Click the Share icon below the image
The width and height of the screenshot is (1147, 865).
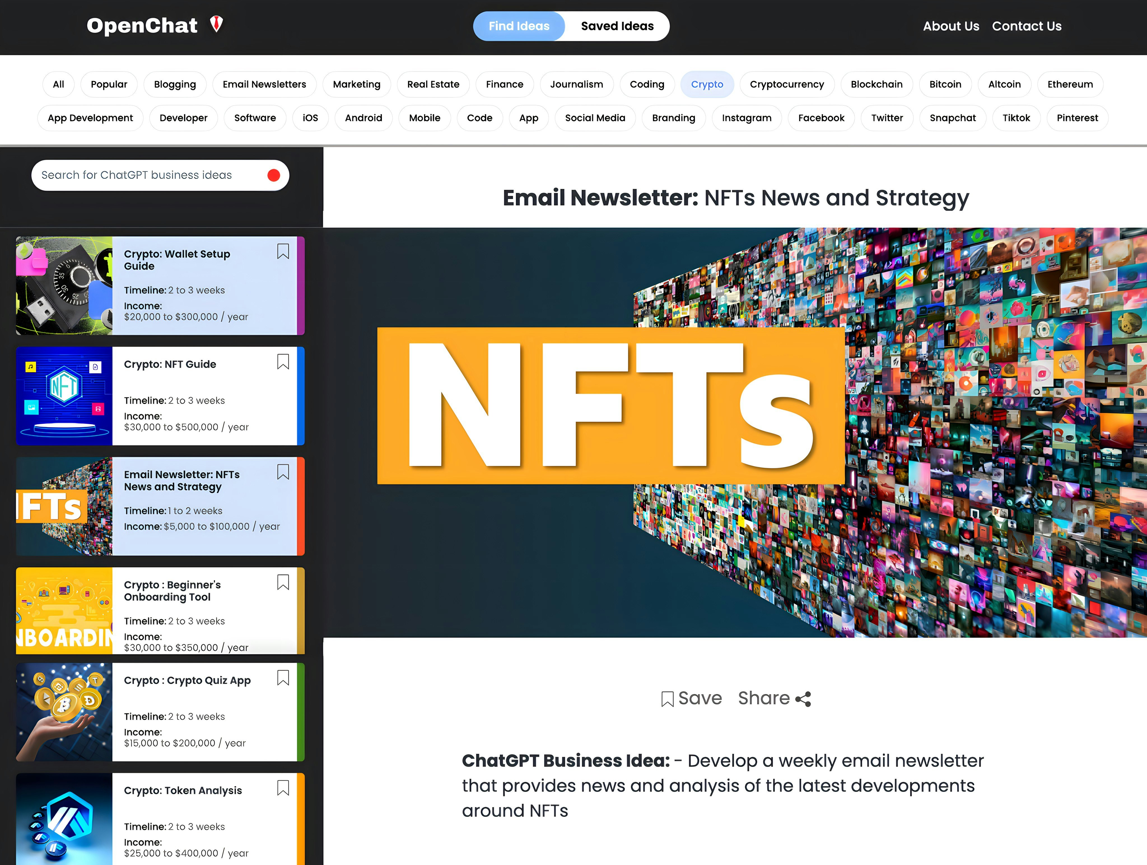803,699
